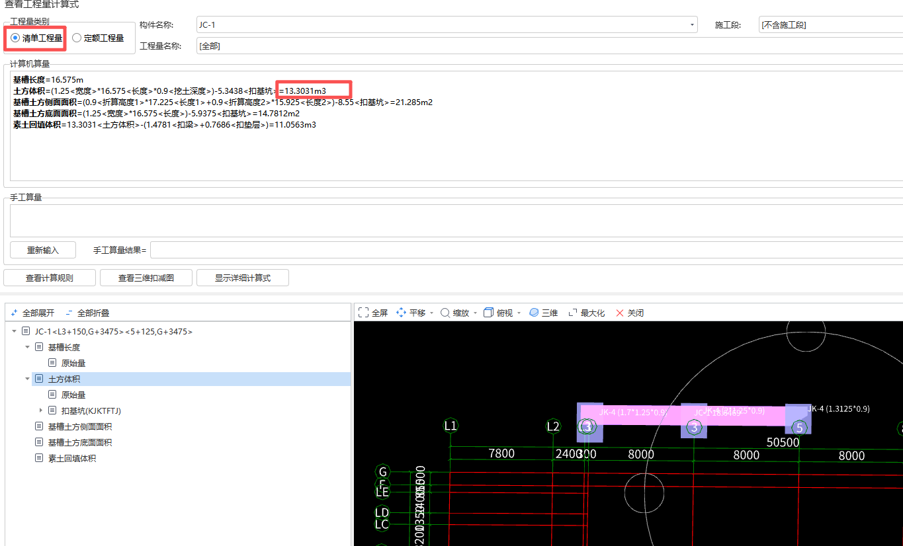Click the 施工段 [不含施工段] field
The width and height of the screenshot is (903, 546).
tap(831, 25)
